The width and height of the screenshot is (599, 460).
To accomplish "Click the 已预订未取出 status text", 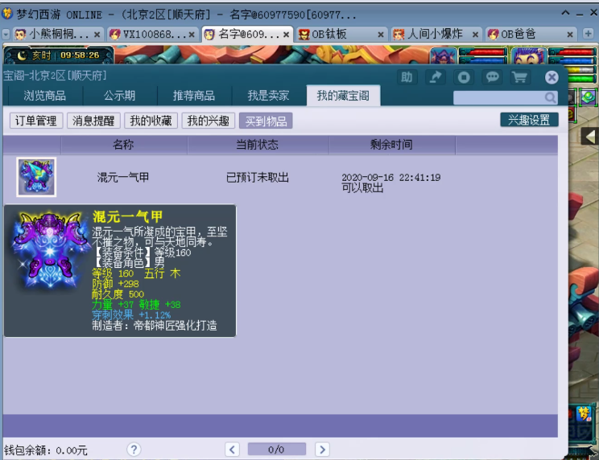I will click(258, 178).
